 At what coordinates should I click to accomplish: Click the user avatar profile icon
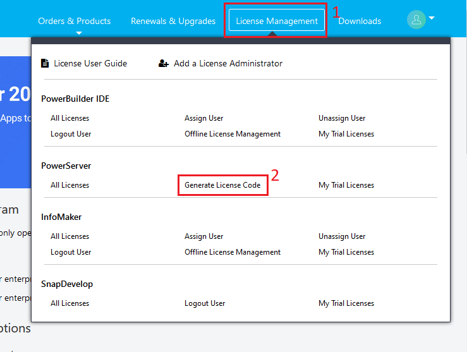click(416, 20)
